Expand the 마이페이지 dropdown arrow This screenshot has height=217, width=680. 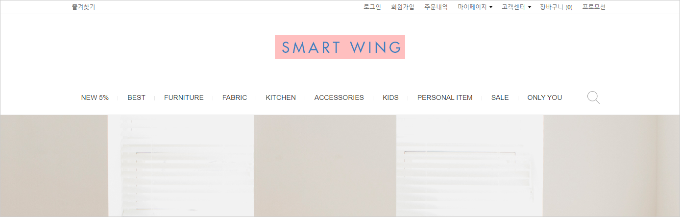491,7
